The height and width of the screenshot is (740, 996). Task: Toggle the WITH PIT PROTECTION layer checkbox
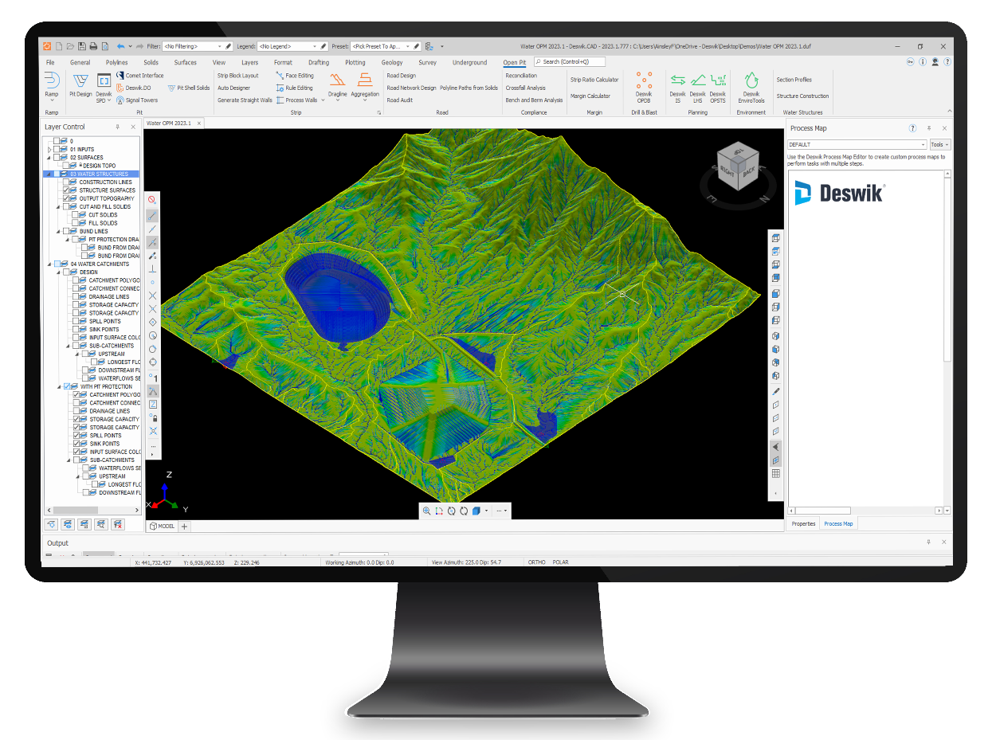(66, 386)
